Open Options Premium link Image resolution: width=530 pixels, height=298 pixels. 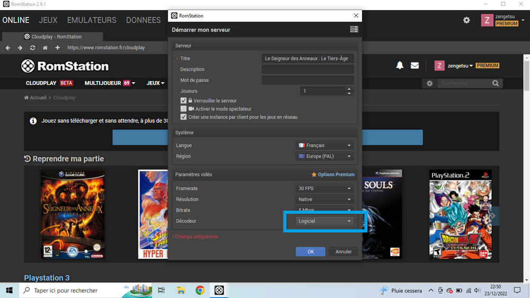tap(333, 174)
